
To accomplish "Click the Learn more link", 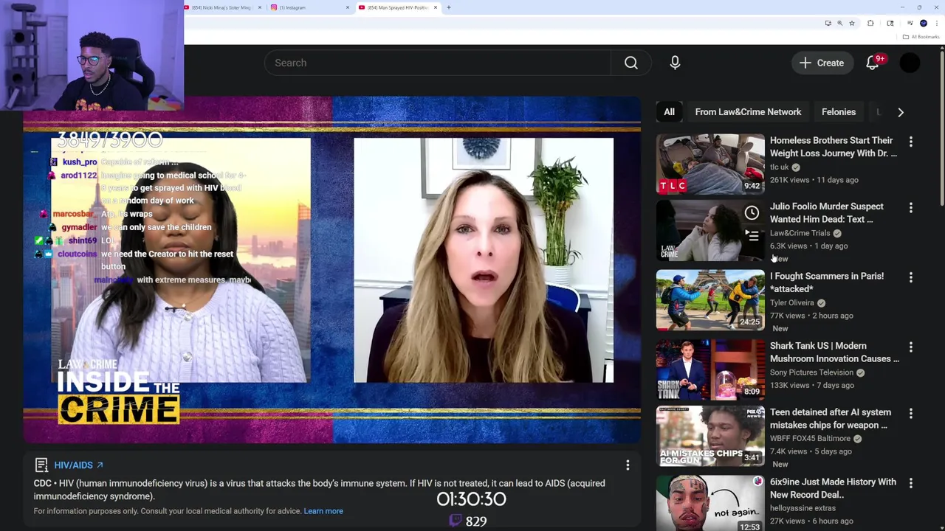I will tap(323, 511).
